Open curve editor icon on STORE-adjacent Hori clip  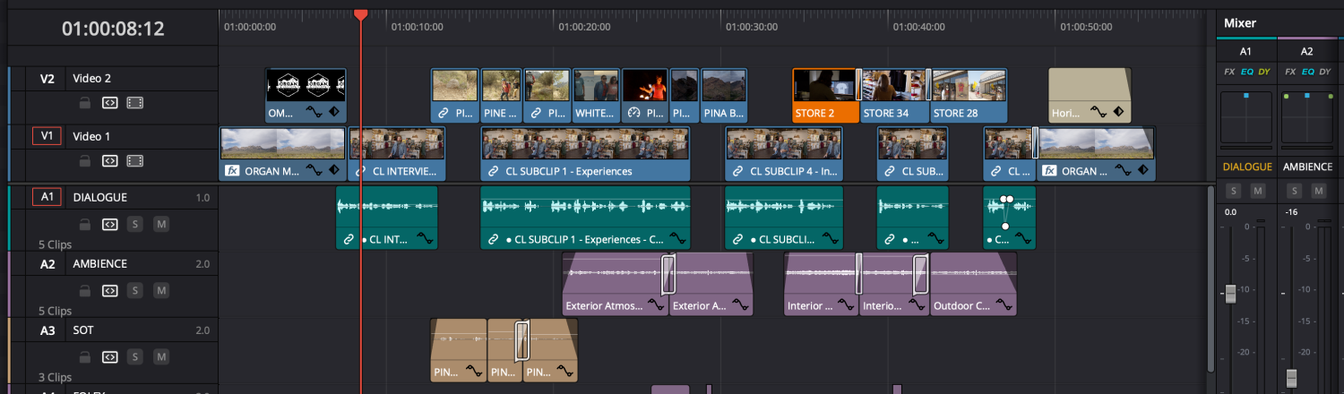pyautogui.click(x=1098, y=113)
